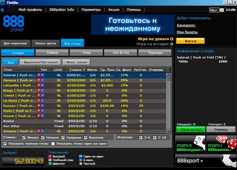The height and width of the screenshot is (170, 237).
Task: Open the Мои билеты link
Action: click(x=187, y=32)
